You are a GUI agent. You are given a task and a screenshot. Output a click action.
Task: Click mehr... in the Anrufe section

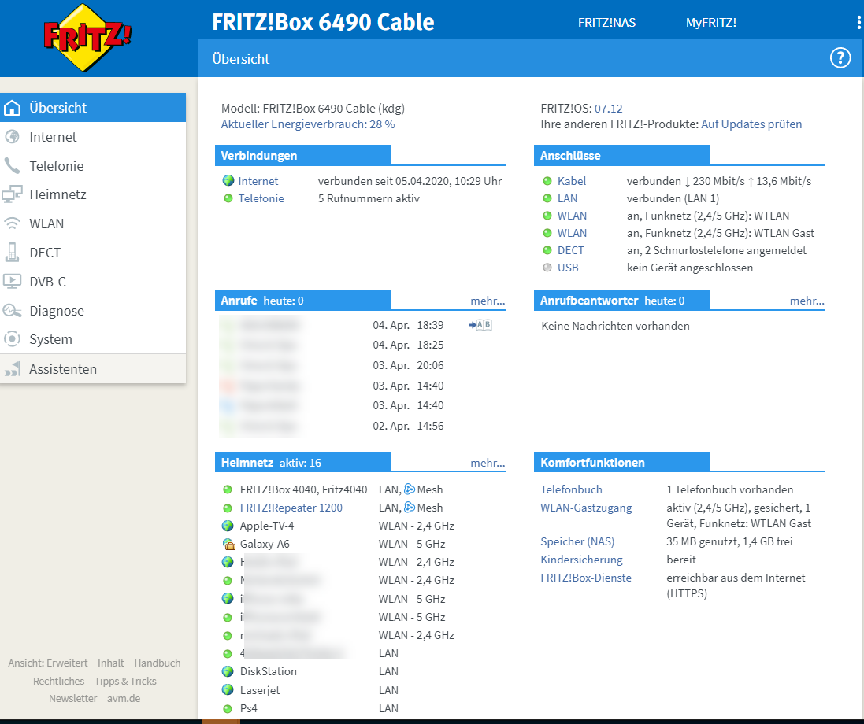coord(488,301)
